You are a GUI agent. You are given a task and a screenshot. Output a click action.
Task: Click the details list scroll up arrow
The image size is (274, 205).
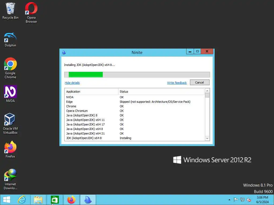(x=207, y=91)
